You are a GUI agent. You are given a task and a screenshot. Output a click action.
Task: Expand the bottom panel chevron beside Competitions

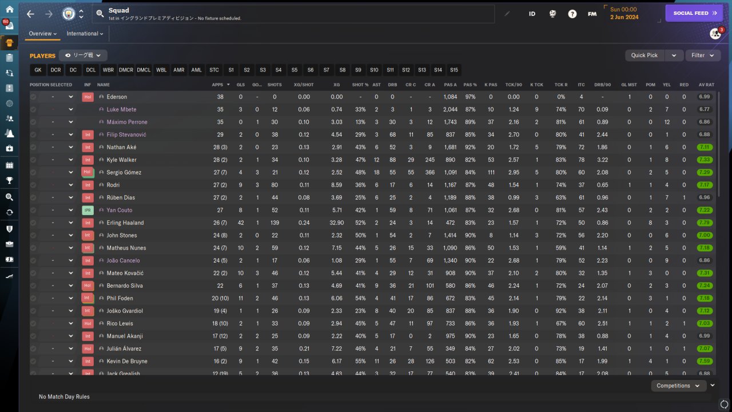[x=713, y=386]
